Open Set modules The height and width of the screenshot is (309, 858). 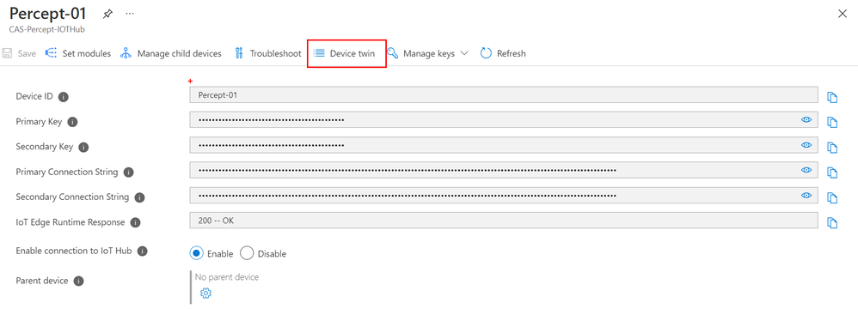[77, 53]
